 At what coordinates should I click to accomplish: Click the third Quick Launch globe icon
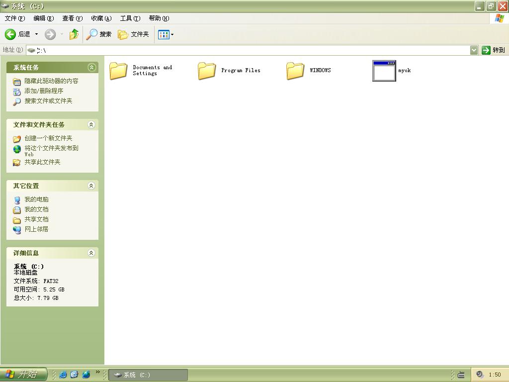coord(86,375)
